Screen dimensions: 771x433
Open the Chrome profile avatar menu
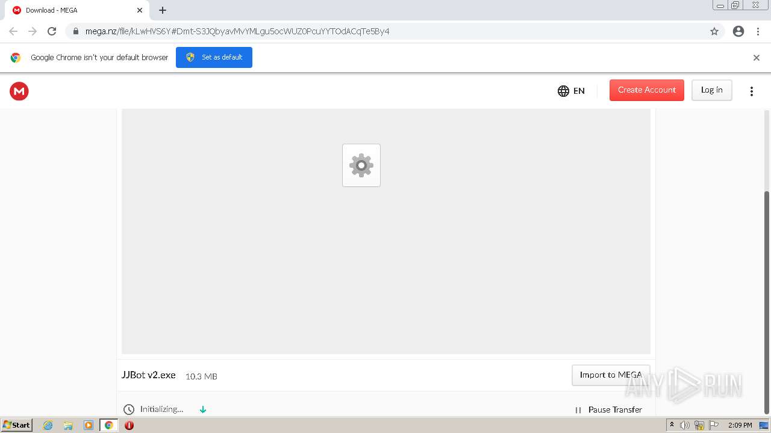738,31
